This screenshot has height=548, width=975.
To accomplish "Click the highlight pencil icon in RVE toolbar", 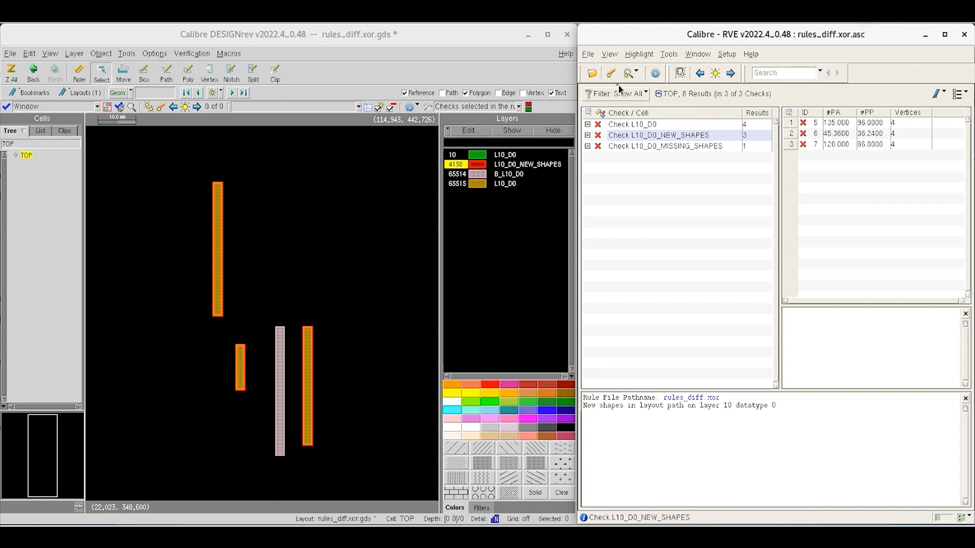I will (611, 73).
